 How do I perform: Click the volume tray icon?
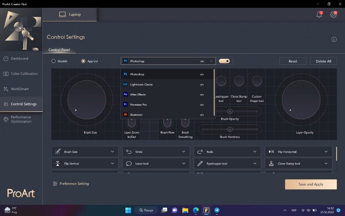pyautogui.click(x=309, y=210)
